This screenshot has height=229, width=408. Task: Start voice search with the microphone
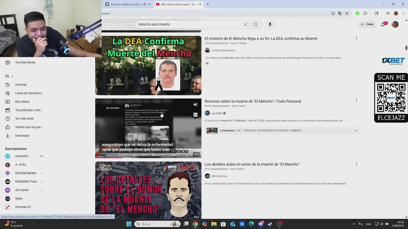[x=270, y=24]
